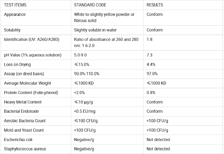Viewport: 224px width, 154px height.
Task: Click the STANDARD CODE column header
Action: (90, 5)
